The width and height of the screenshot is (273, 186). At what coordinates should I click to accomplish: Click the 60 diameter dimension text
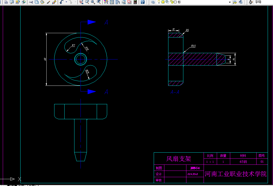[45, 59]
